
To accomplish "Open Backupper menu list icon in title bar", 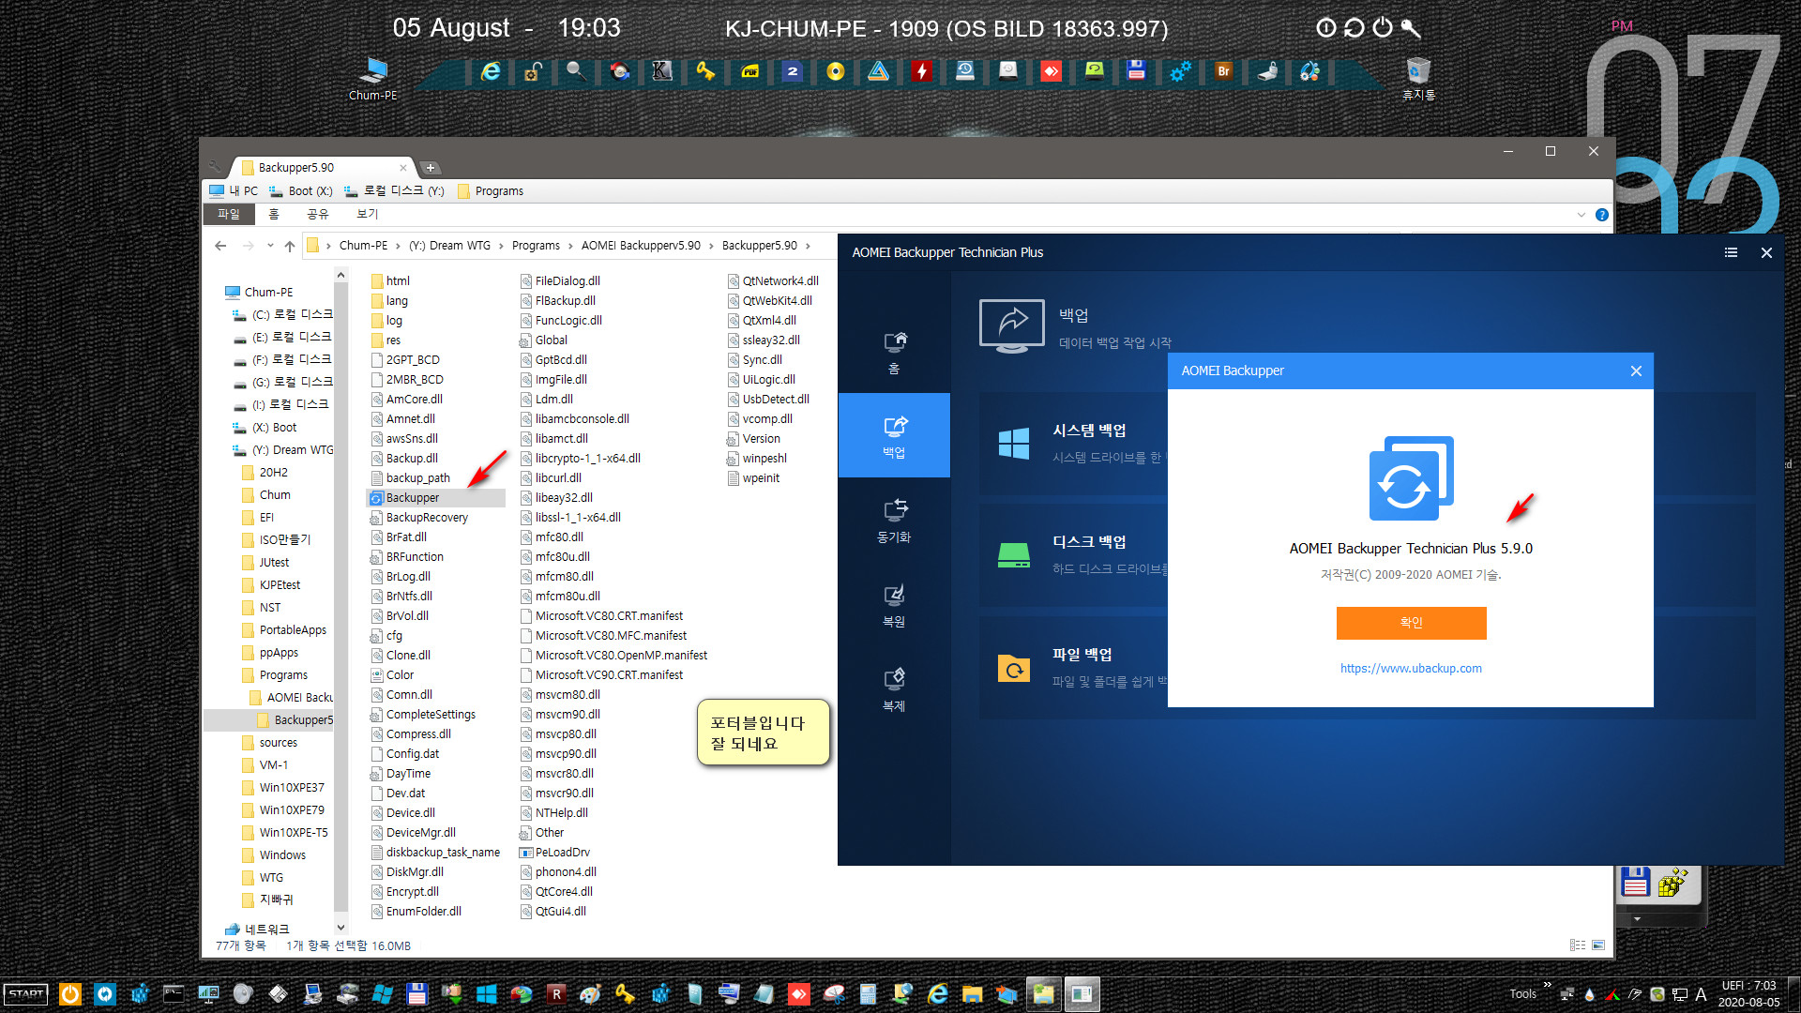I will click(1731, 252).
